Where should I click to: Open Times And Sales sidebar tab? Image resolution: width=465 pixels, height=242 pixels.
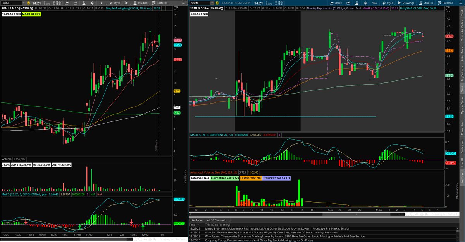(461, 31)
